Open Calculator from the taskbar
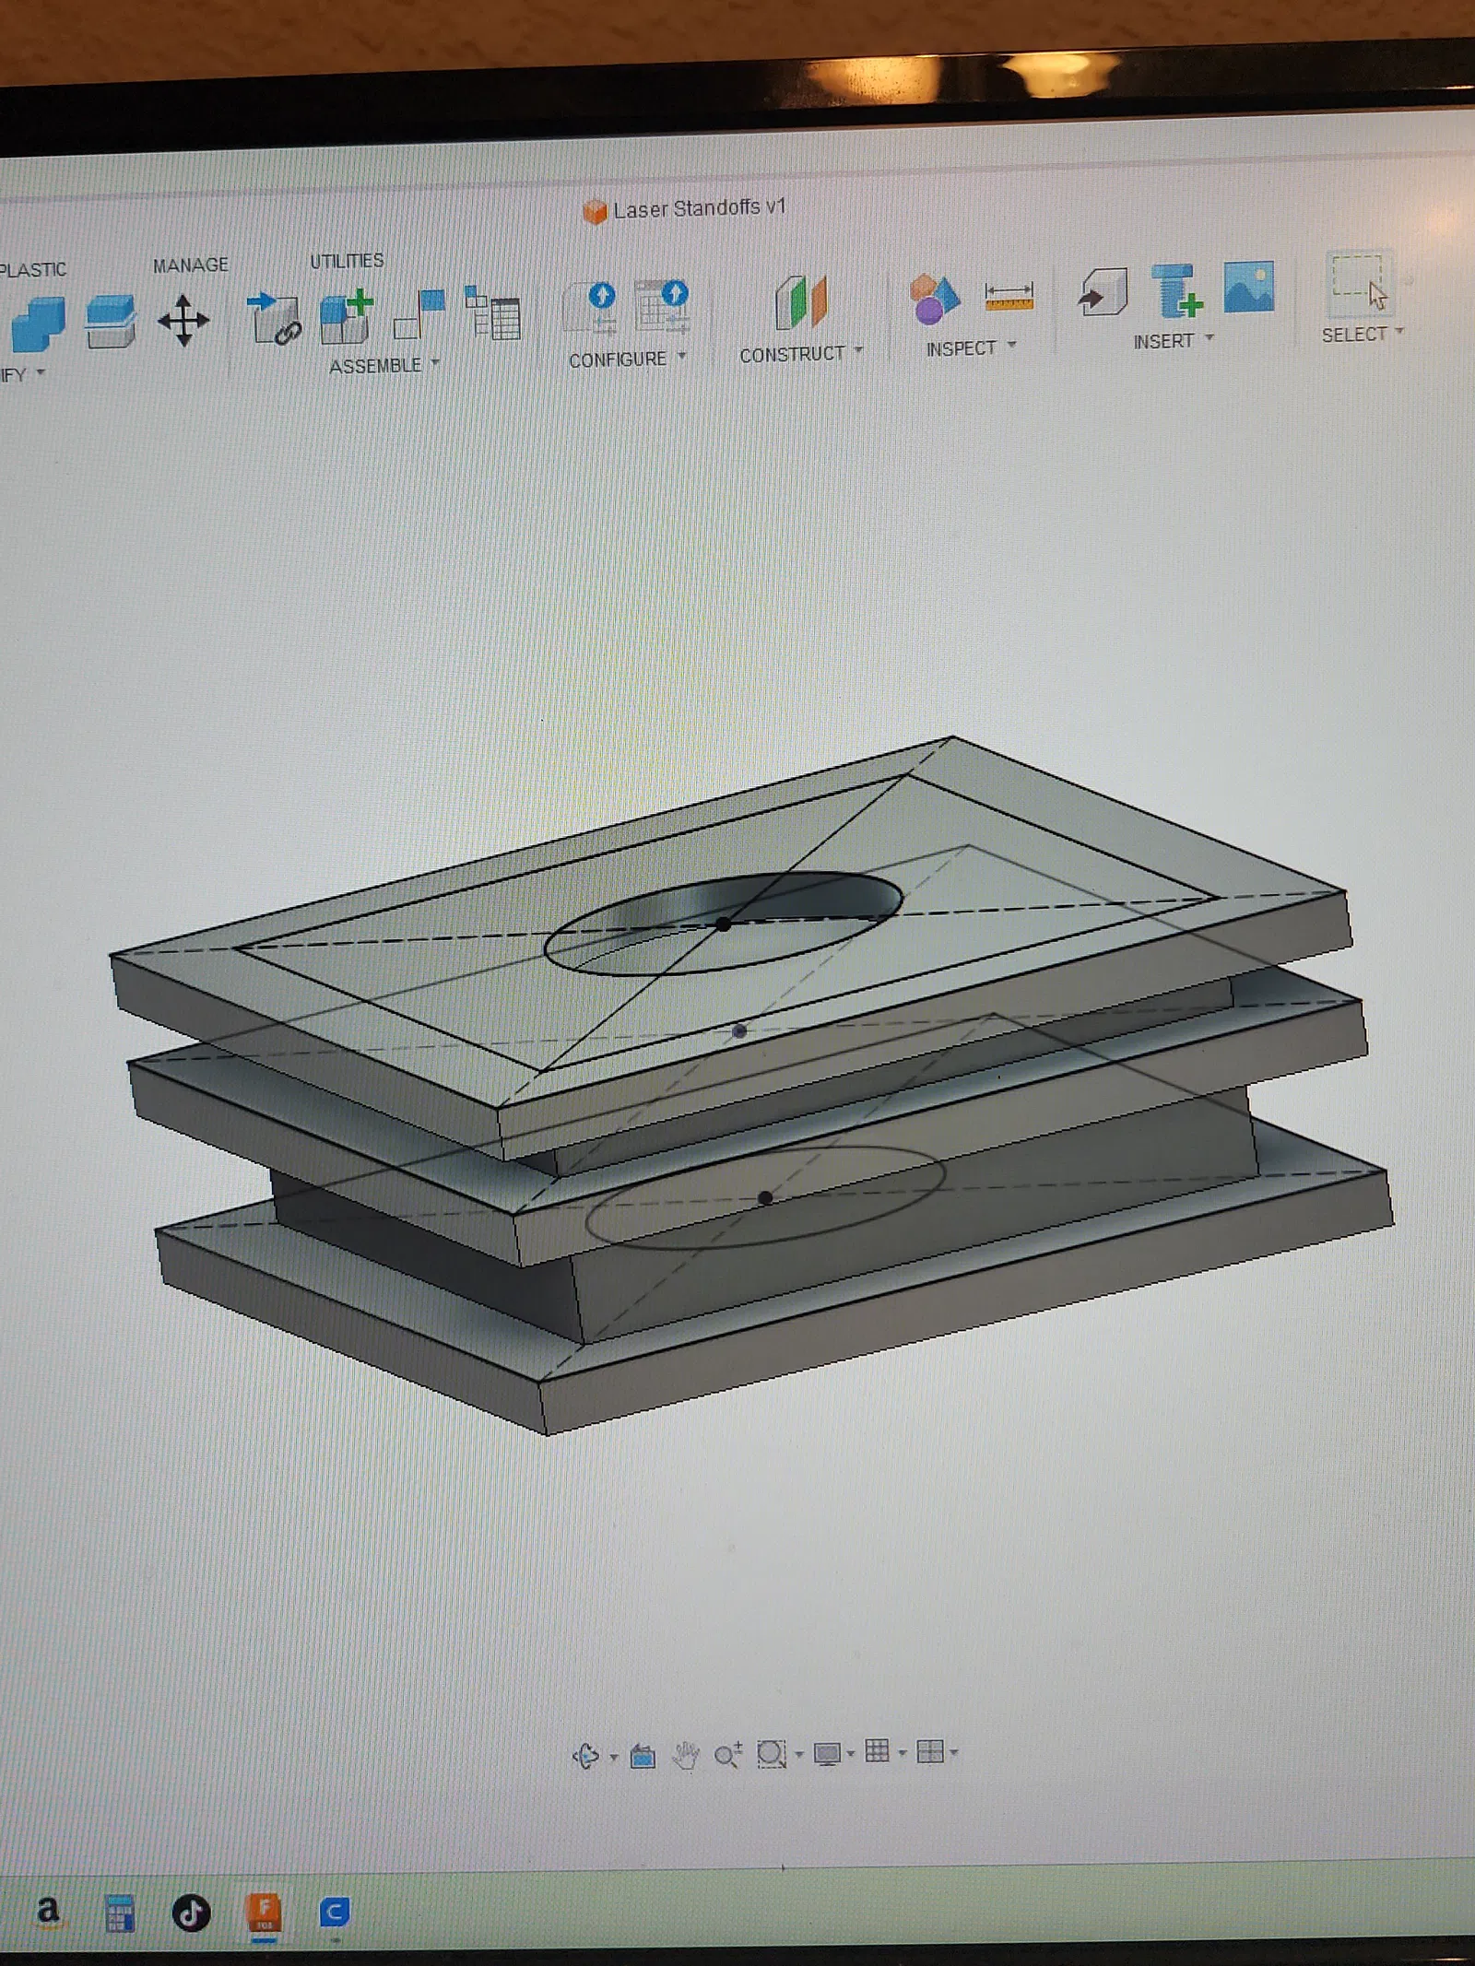 click(x=120, y=1913)
